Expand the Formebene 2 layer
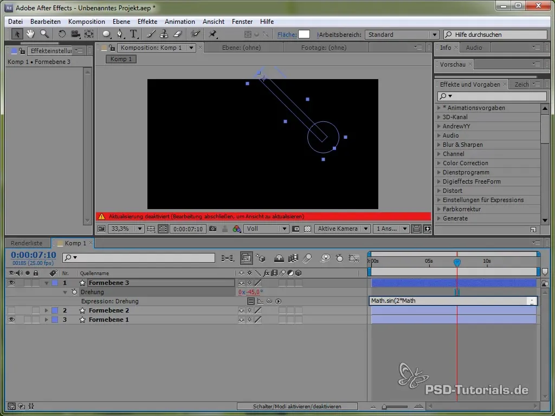The height and width of the screenshot is (416, 555). tap(46, 310)
